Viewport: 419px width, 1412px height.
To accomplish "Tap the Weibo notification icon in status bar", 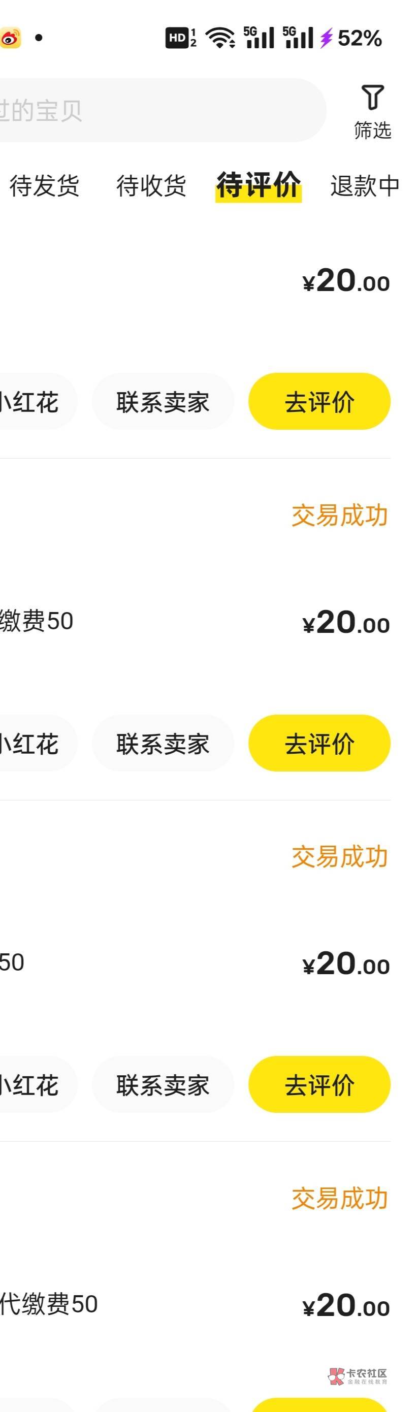I will click(x=10, y=38).
